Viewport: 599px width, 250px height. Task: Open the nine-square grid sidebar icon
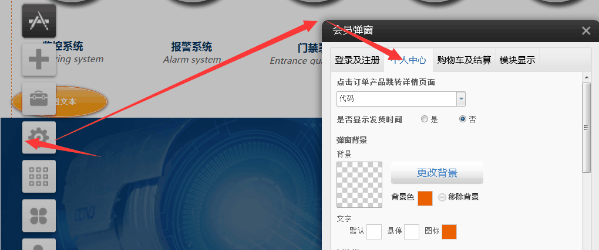[x=39, y=176]
